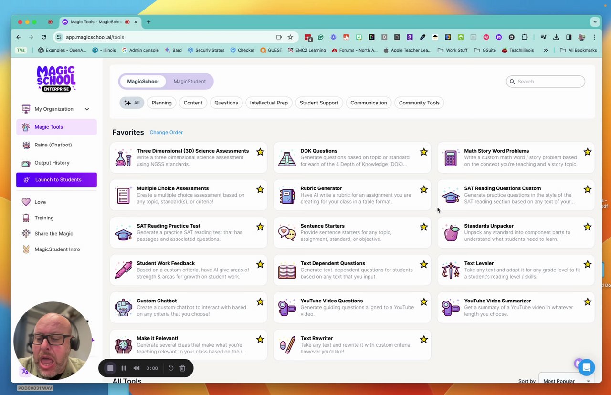Open Rubric Generator notebook icon

click(x=287, y=196)
